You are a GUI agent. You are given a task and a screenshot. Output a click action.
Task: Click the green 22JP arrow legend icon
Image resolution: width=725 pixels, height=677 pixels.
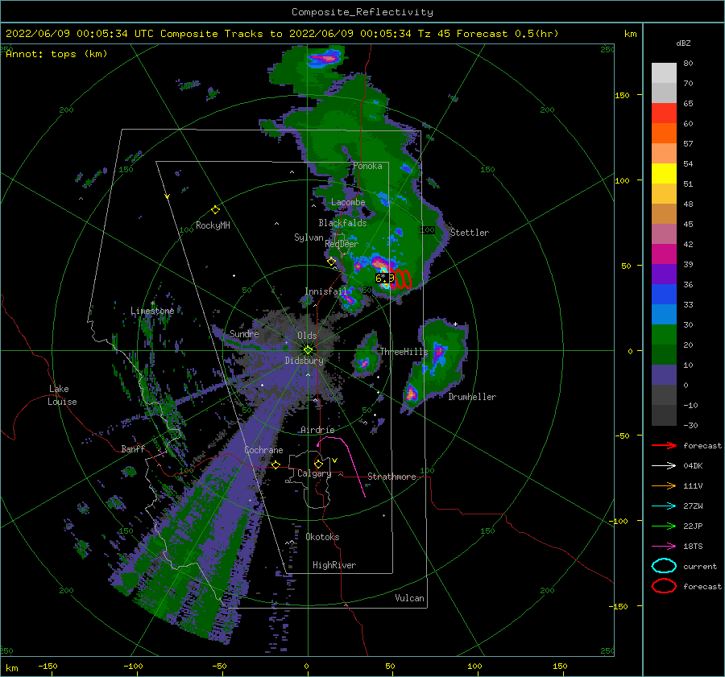point(664,526)
